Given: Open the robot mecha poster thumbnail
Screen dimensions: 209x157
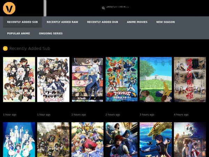Looking at the screenshot, I should pyautogui.click(x=122, y=80).
